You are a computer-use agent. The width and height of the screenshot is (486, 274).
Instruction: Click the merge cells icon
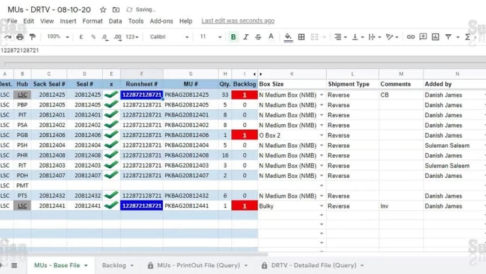tap(315, 37)
